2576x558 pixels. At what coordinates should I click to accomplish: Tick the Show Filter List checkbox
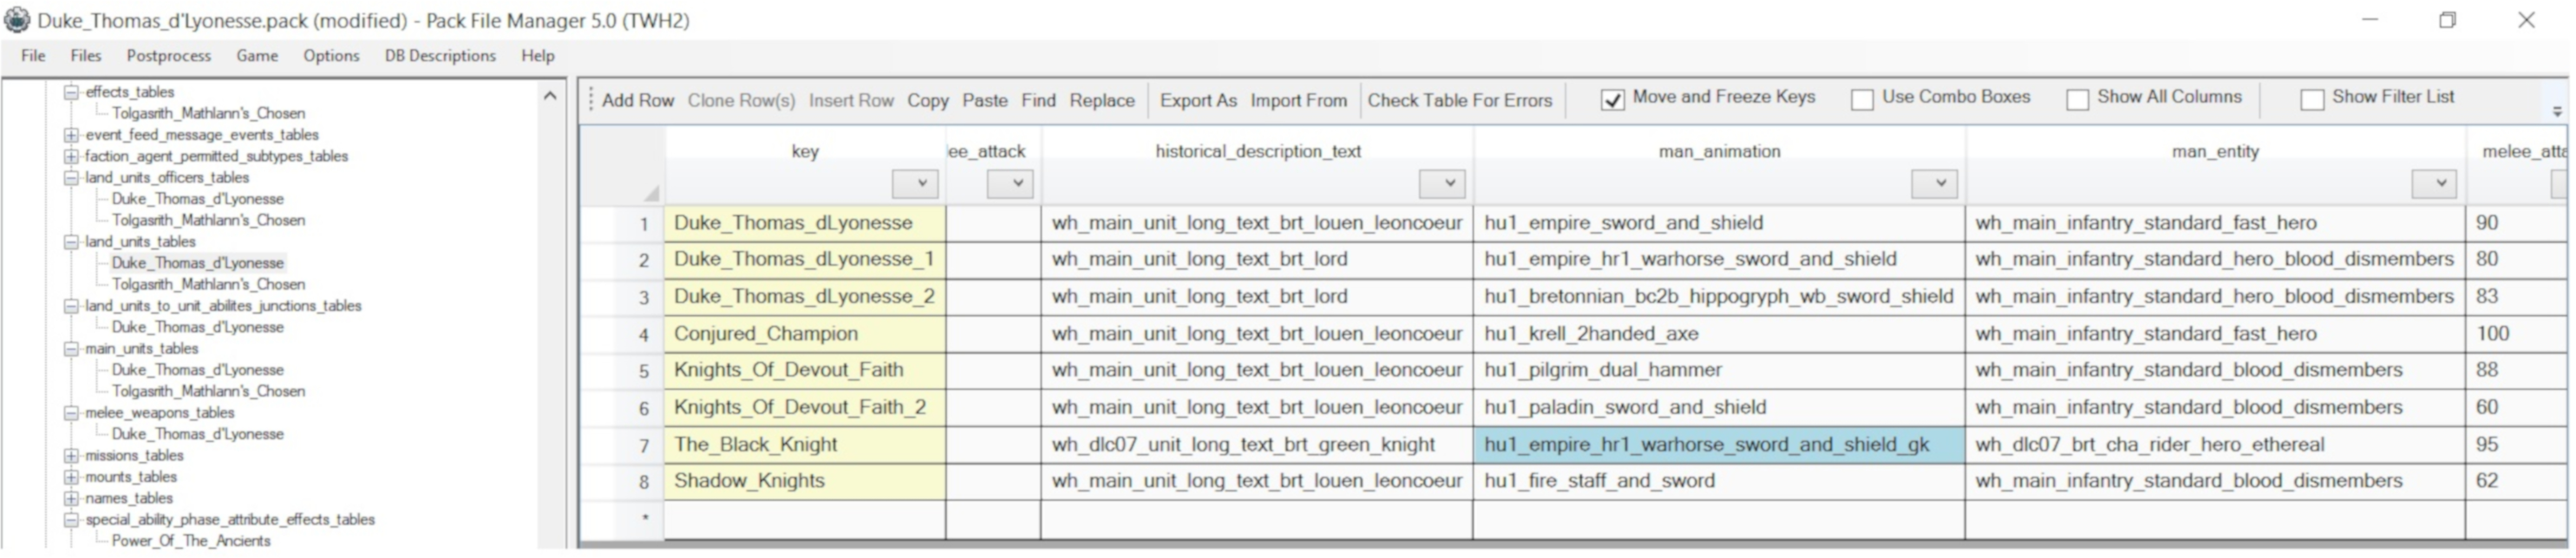(x=2312, y=99)
